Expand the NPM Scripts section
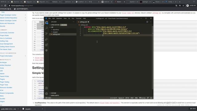Image resolution: width=197 pixels, height=111 pixels. tap(63, 96)
